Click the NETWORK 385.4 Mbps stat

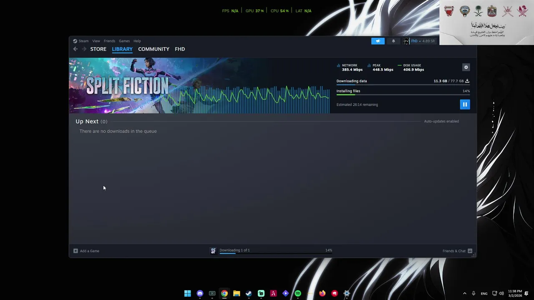click(350, 67)
